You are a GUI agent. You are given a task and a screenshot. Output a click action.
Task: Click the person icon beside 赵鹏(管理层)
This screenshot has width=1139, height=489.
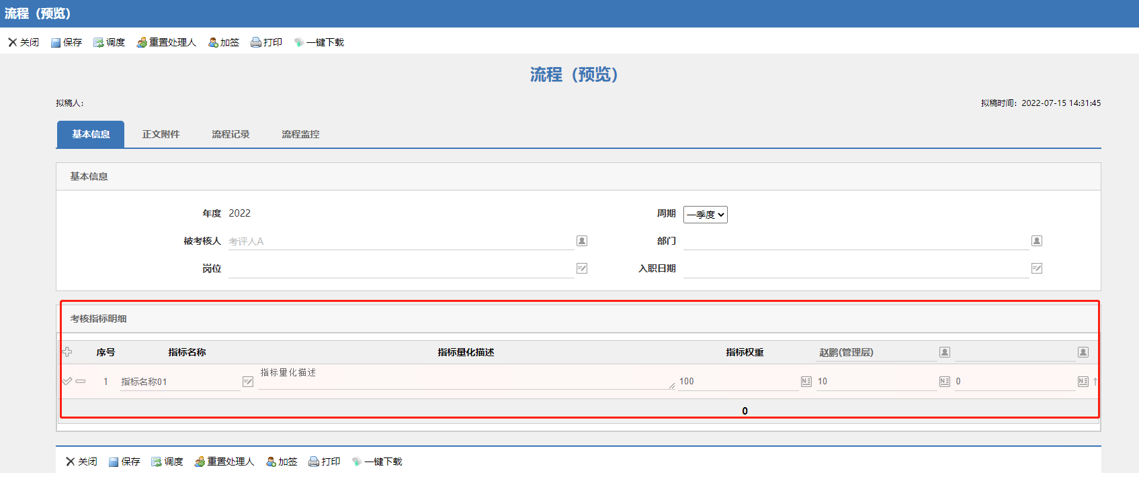click(x=945, y=352)
